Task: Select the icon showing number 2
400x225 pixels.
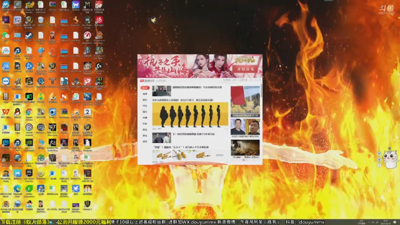Action: coord(87,112)
